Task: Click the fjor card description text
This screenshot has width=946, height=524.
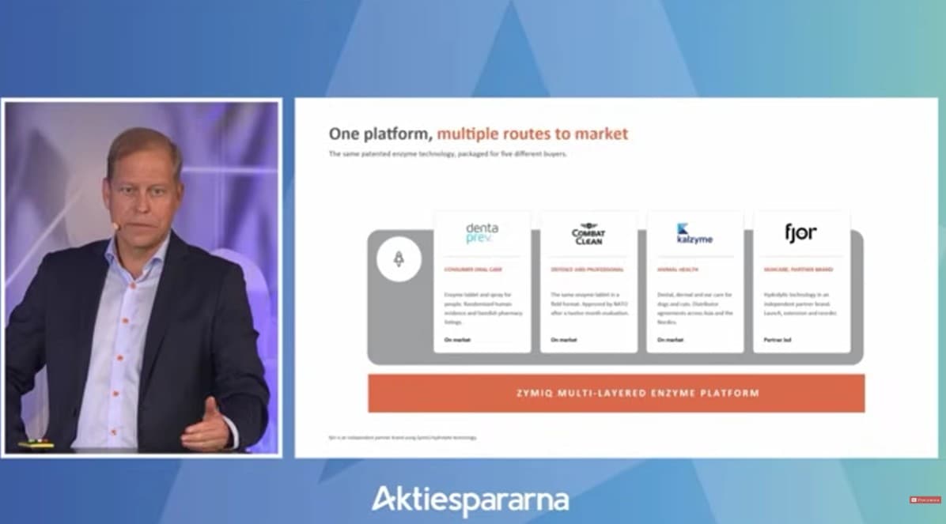Action: tap(800, 304)
